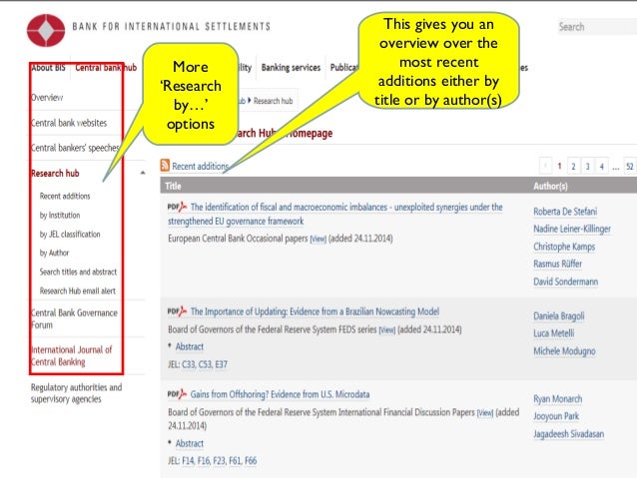Click the Author(s) column header

[550, 186]
